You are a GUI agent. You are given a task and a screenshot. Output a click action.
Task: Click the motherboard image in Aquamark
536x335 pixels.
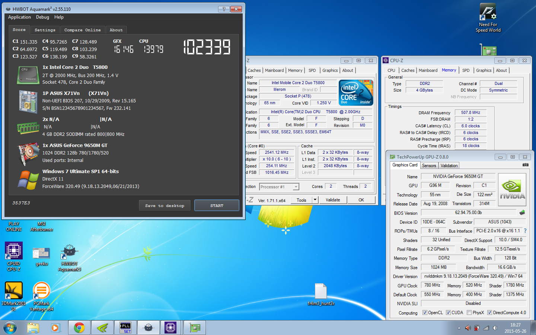pyautogui.click(x=28, y=101)
